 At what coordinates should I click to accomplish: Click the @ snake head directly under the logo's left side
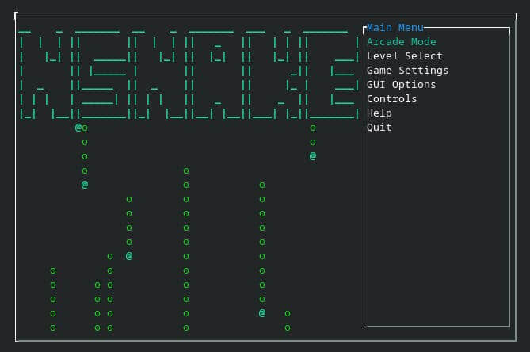coord(78,128)
